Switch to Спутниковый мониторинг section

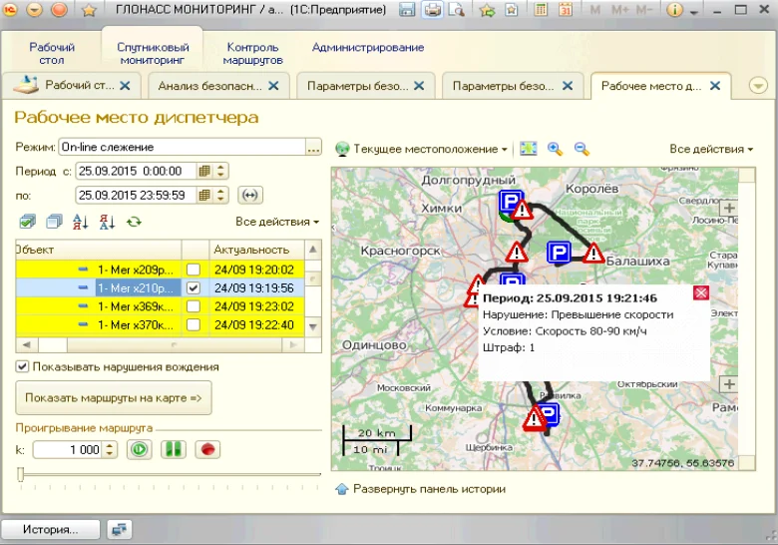153,53
